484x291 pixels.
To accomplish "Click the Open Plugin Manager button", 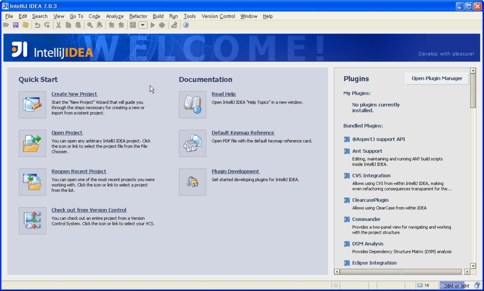I will [437, 78].
